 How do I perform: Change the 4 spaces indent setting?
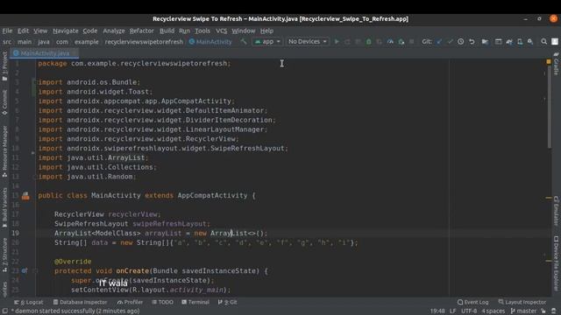493,311
